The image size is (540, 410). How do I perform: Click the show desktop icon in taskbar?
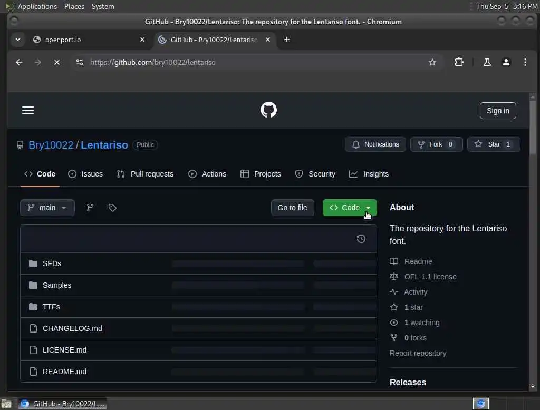point(6,404)
